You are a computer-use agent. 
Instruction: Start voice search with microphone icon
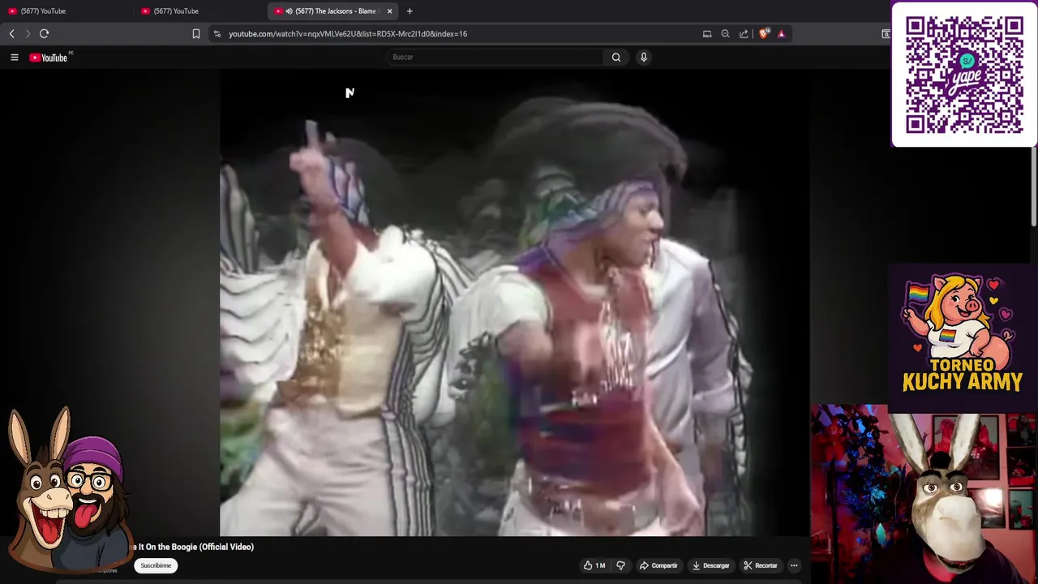coord(643,58)
